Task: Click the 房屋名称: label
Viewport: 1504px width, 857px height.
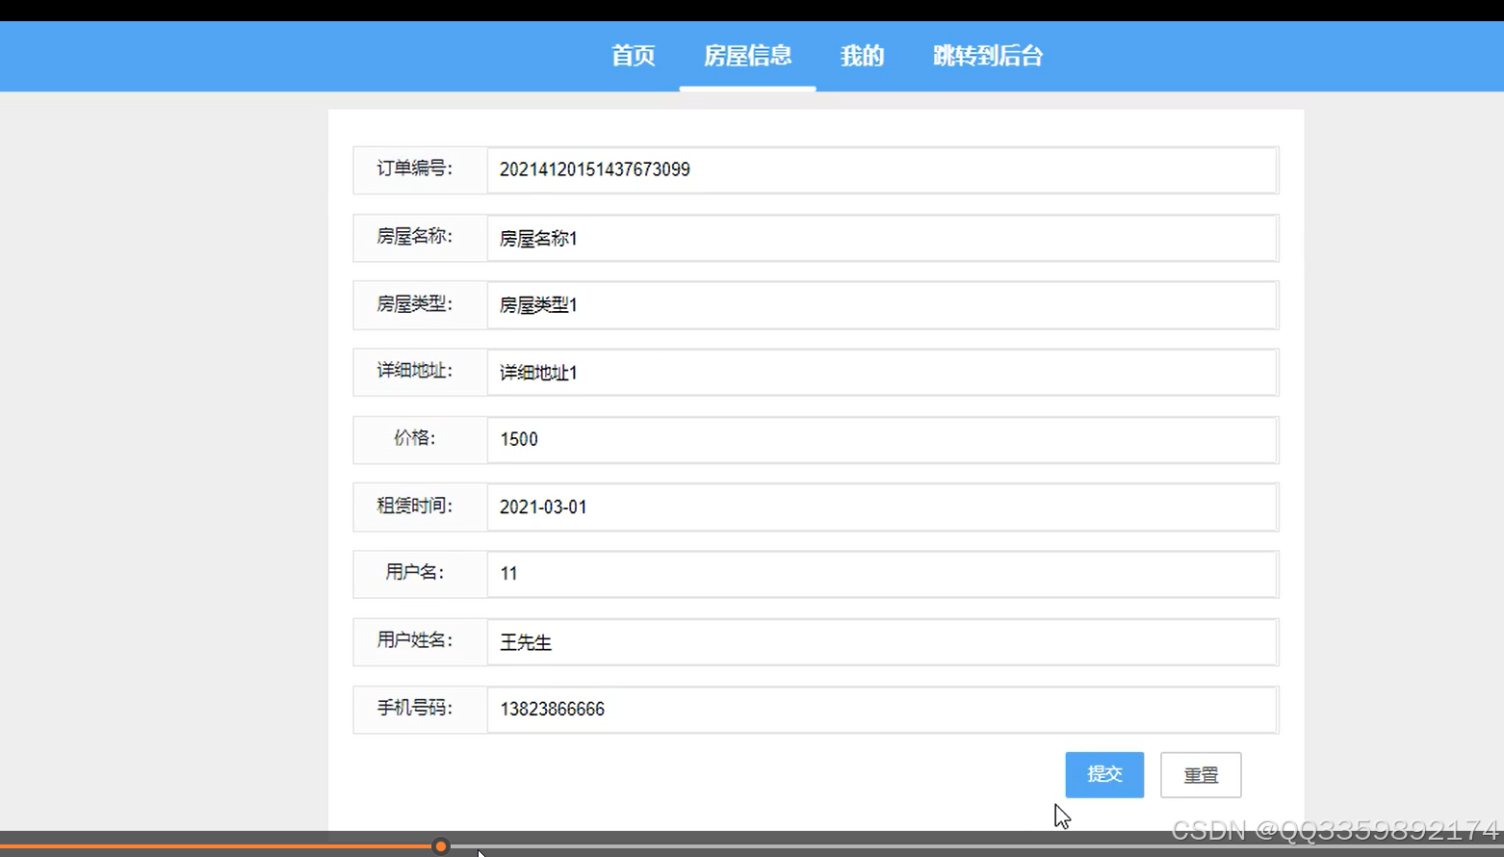Action: click(x=415, y=236)
